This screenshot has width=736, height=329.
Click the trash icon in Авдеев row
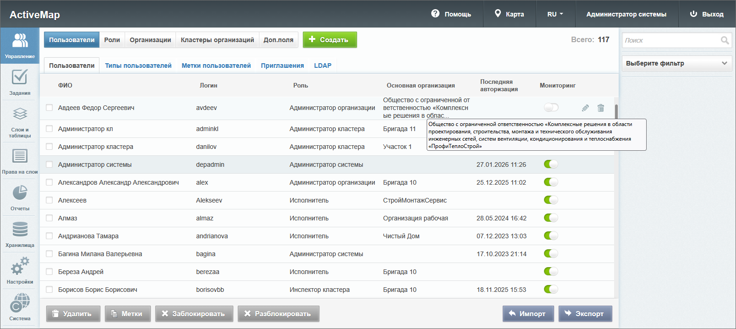[601, 108]
